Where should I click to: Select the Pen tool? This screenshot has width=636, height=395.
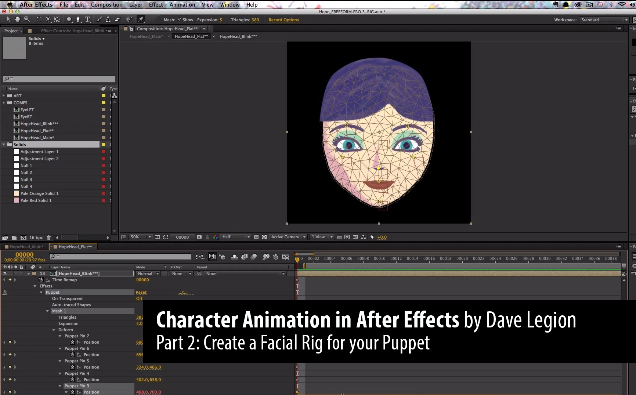click(x=79, y=19)
